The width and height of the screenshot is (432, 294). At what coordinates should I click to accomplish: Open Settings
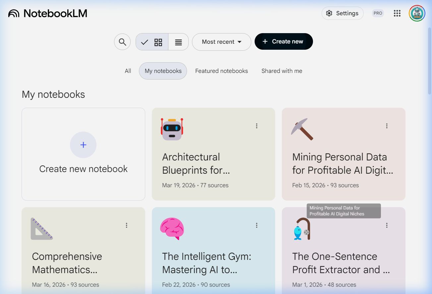pos(342,13)
